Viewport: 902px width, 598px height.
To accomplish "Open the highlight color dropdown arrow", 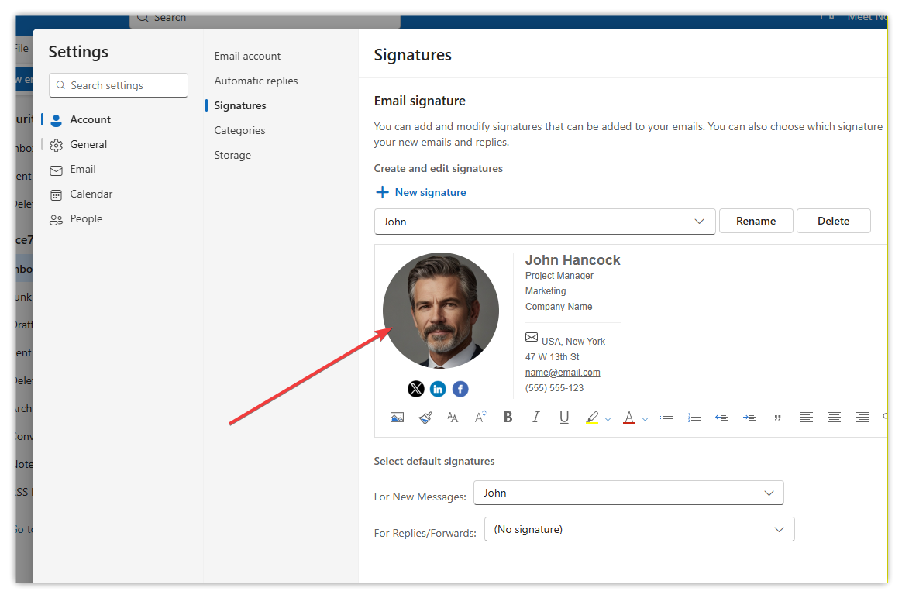I will pyautogui.click(x=608, y=419).
